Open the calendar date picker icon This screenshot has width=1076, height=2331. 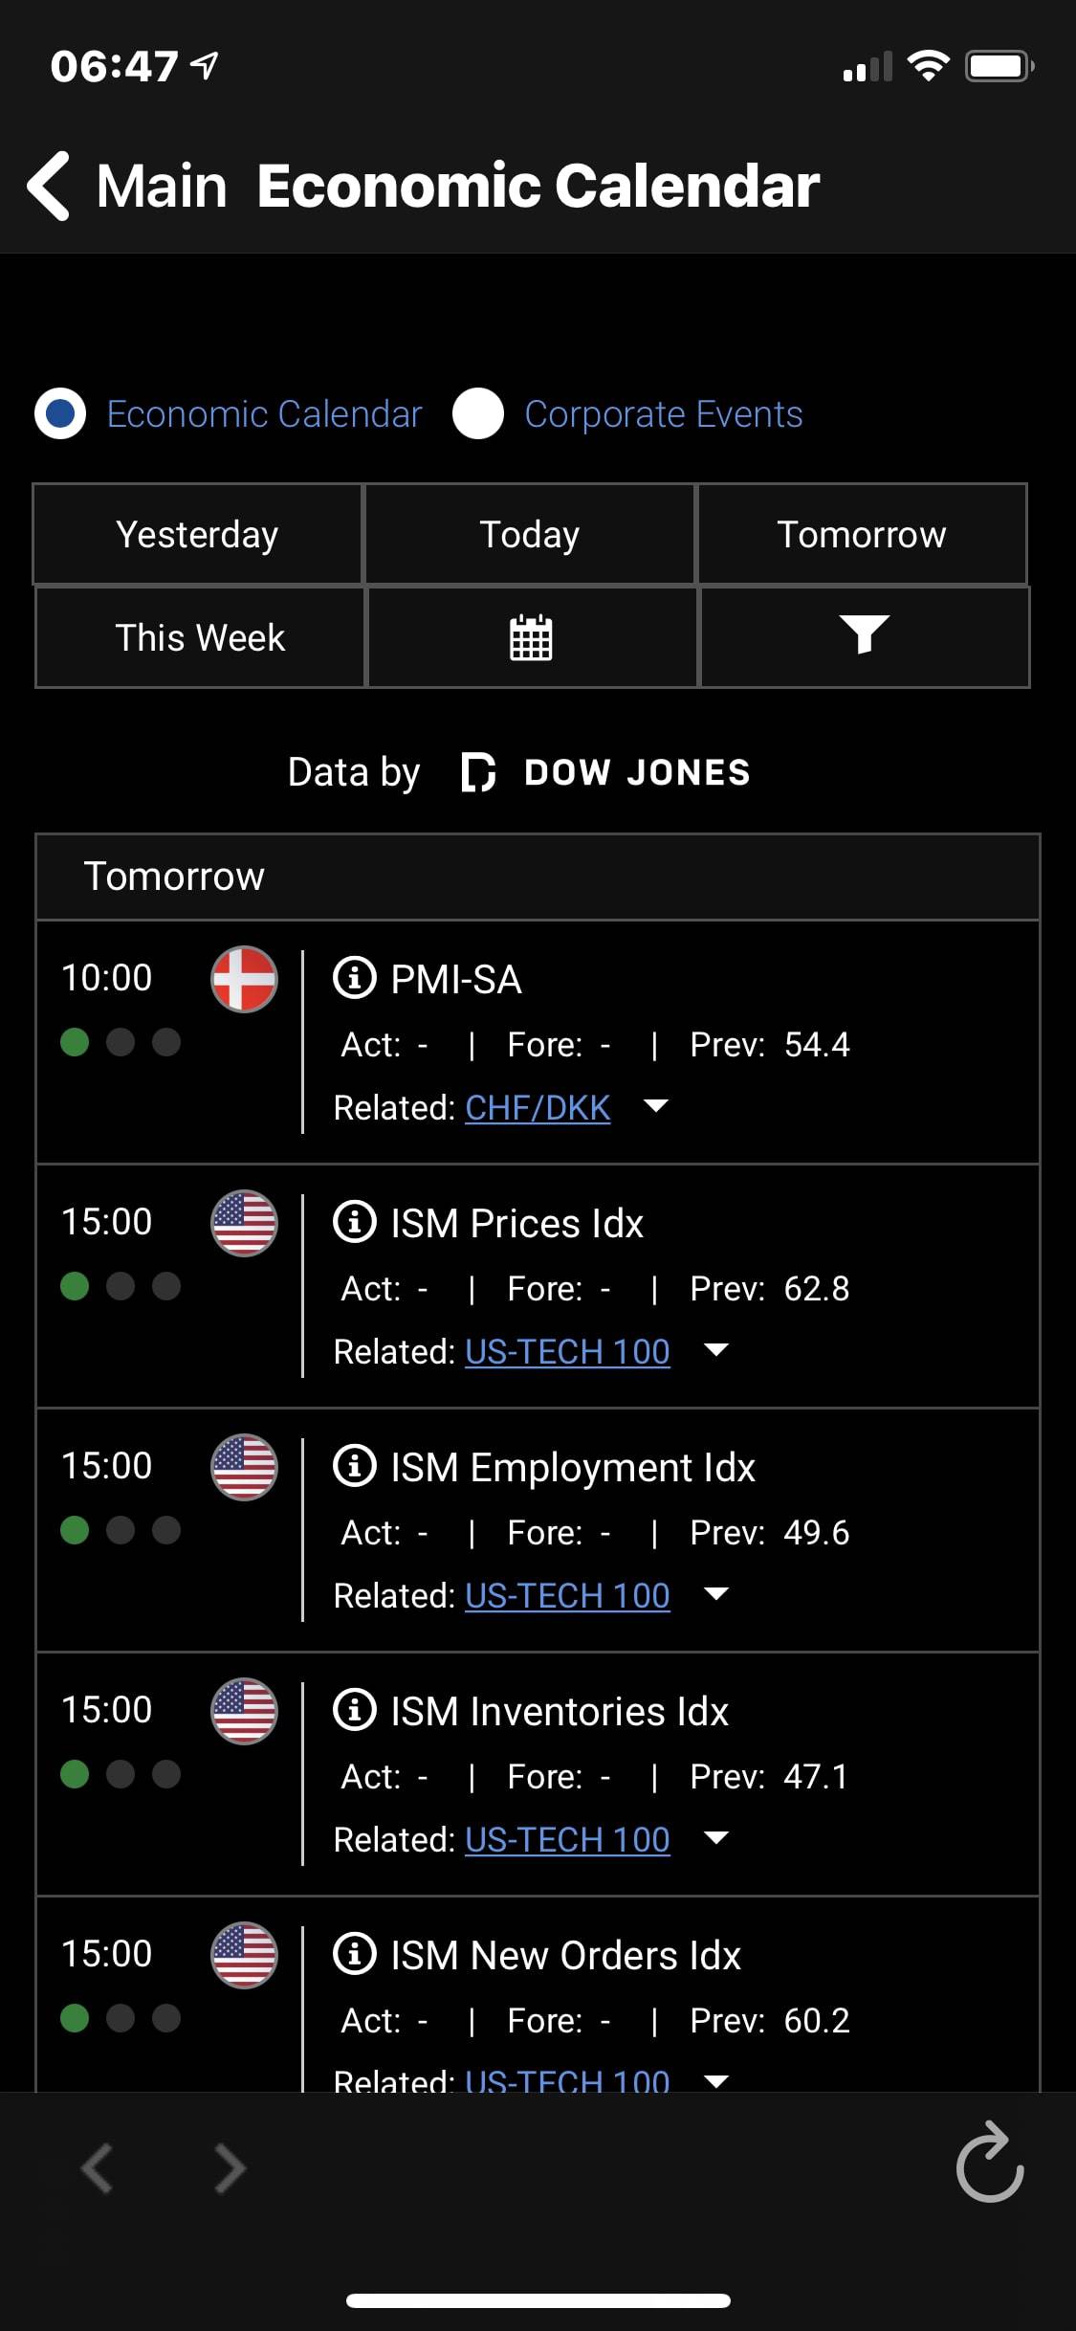(x=531, y=637)
